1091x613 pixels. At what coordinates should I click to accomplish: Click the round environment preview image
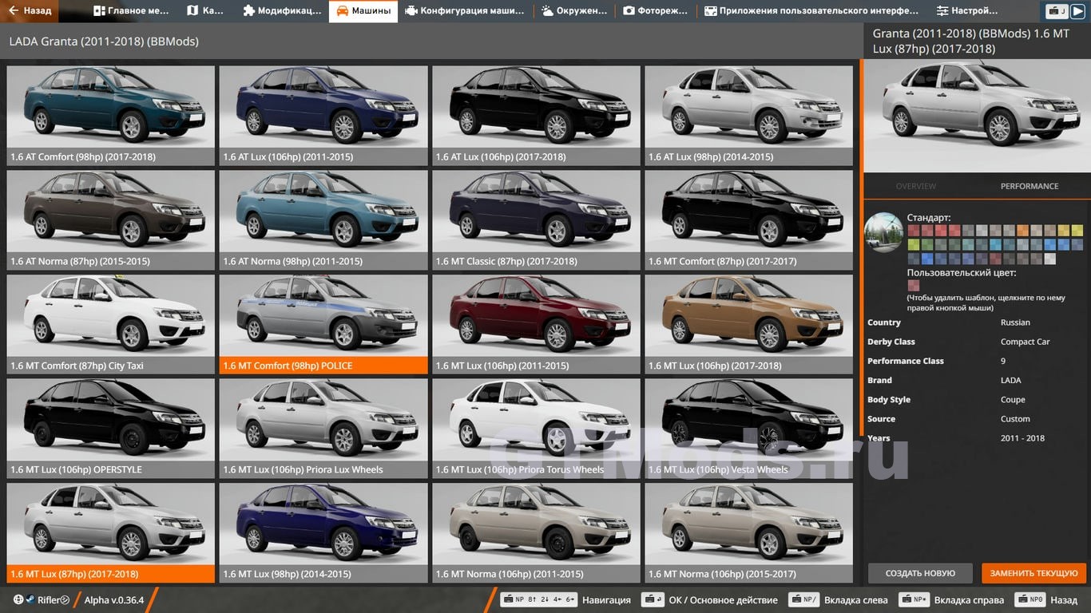click(x=884, y=233)
